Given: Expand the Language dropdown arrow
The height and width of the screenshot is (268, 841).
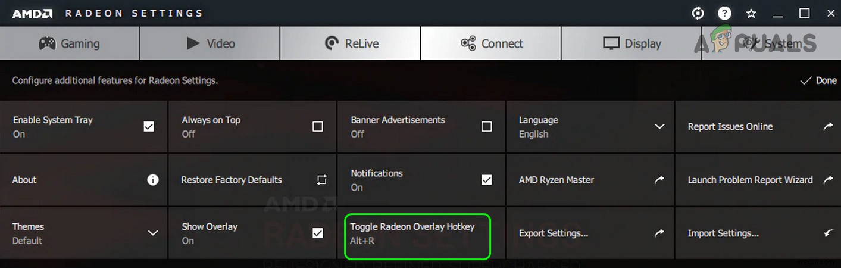Looking at the screenshot, I should 659,127.
